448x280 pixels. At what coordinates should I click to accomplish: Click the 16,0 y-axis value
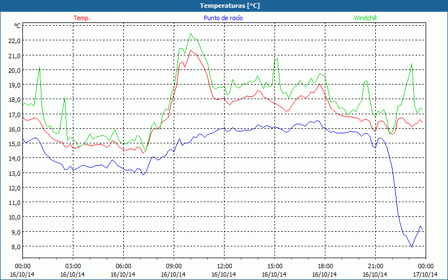click(15, 129)
